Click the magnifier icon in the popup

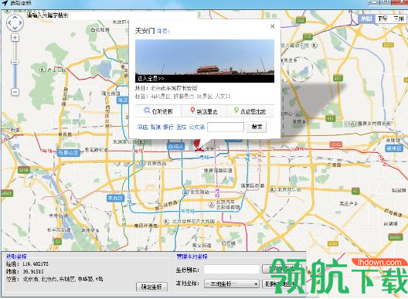tap(147, 110)
